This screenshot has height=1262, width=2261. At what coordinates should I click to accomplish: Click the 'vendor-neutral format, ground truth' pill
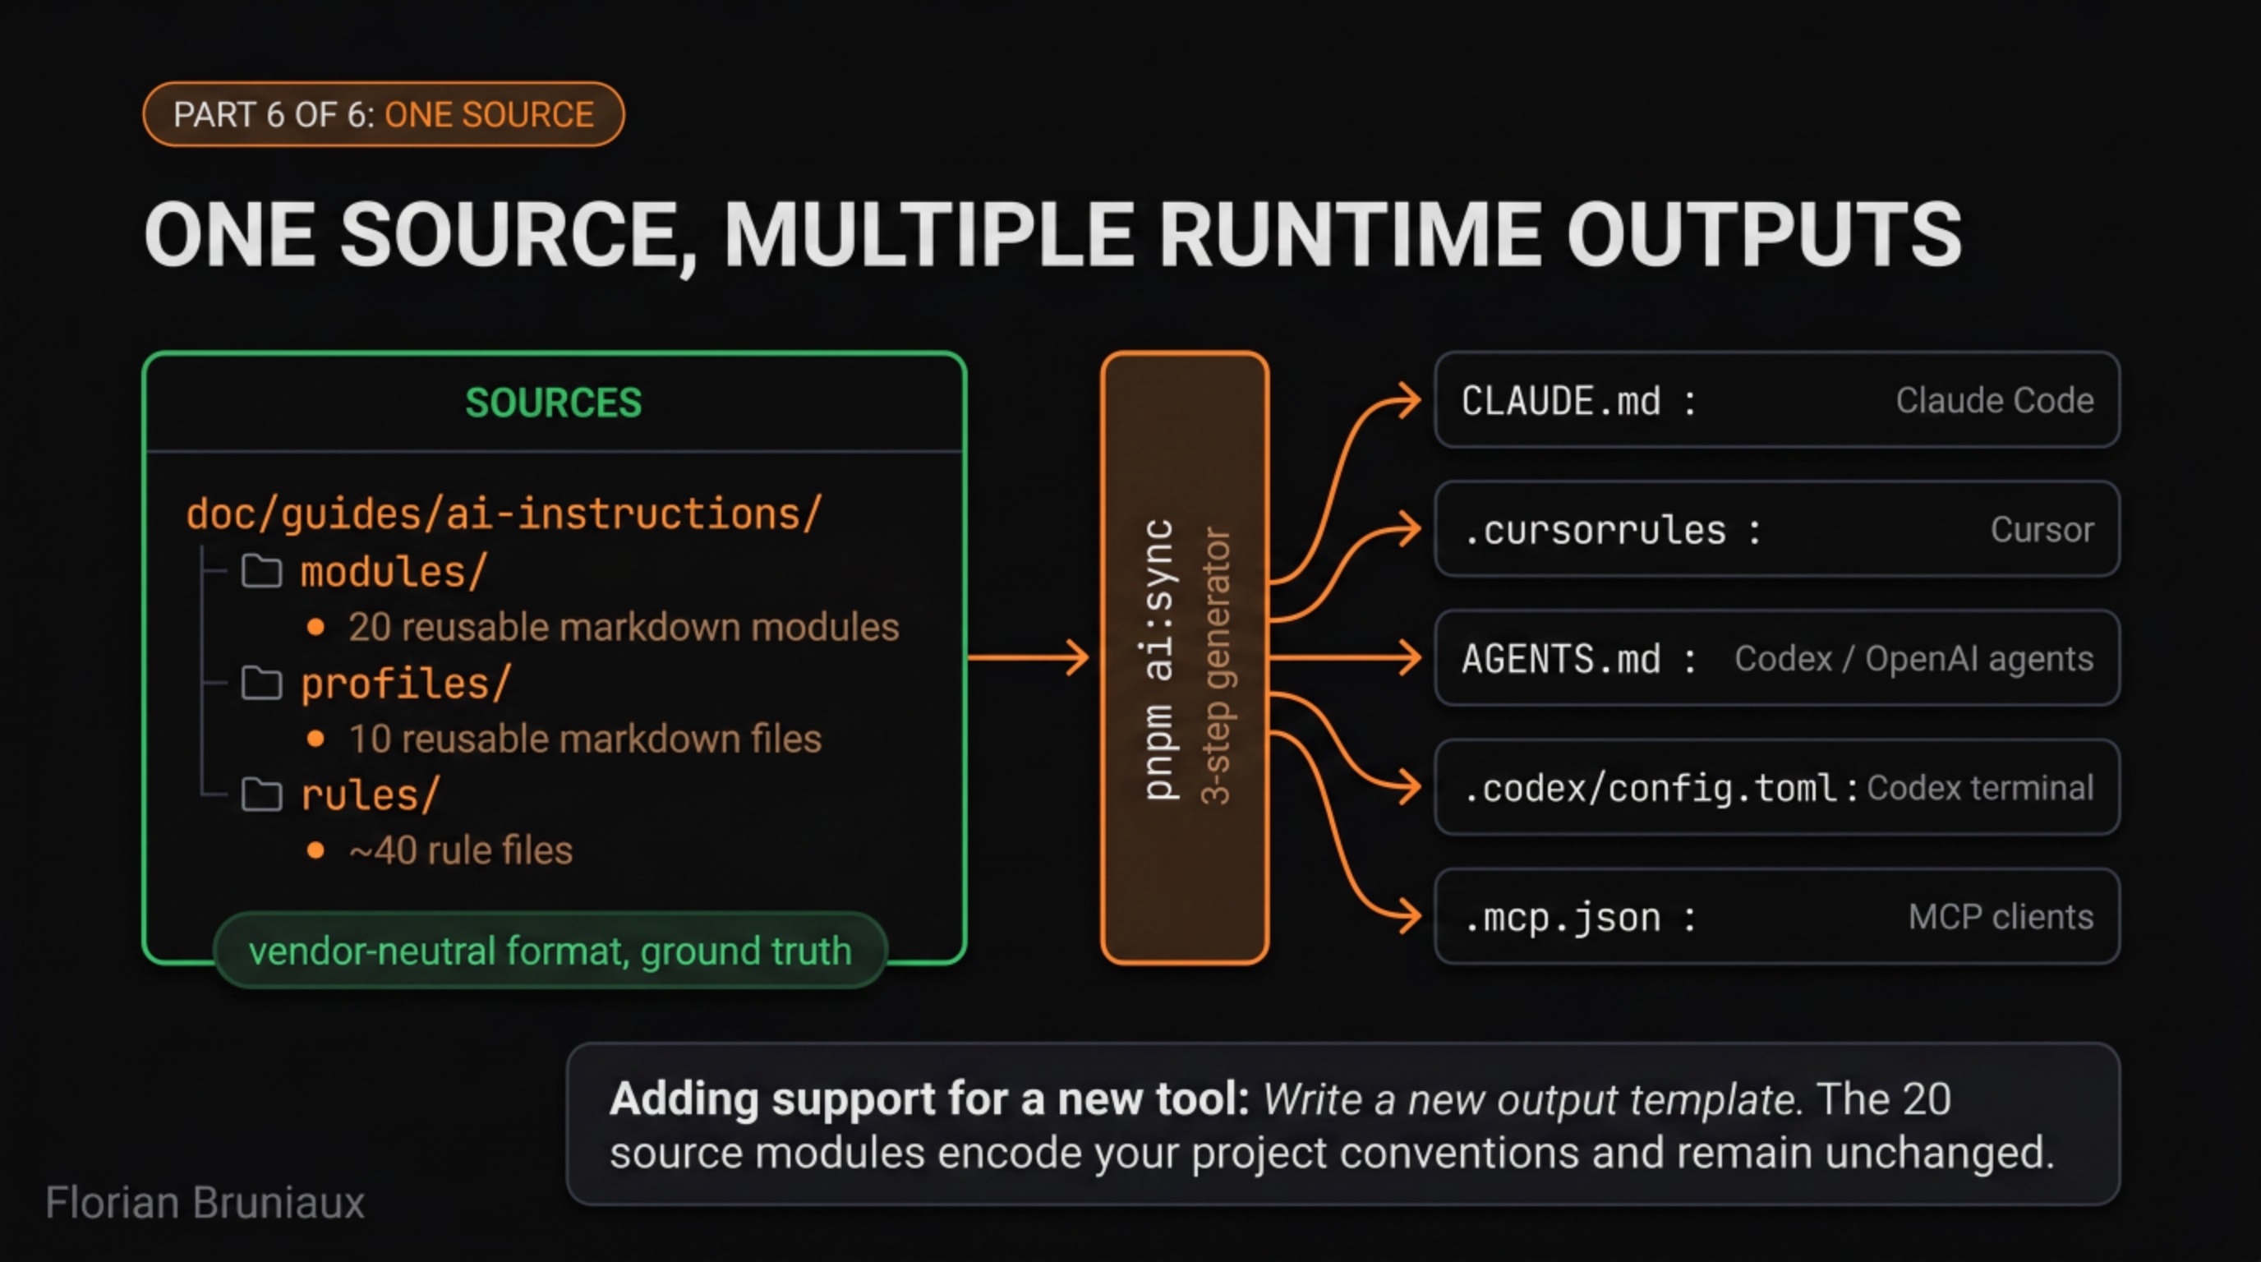pyautogui.click(x=550, y=951)
